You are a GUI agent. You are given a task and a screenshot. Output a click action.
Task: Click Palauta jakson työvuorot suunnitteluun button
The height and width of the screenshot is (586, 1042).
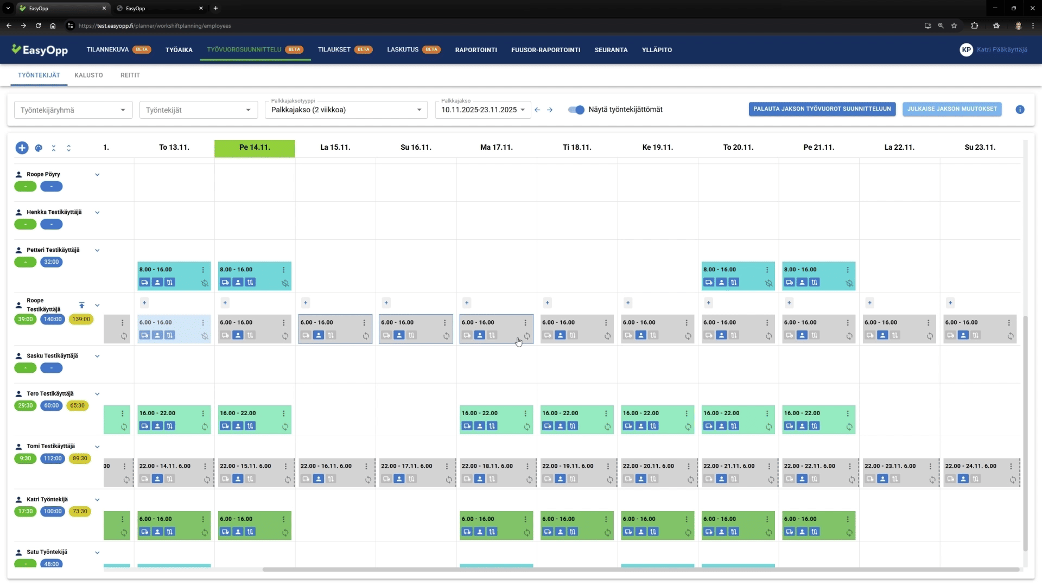[822, 109]
